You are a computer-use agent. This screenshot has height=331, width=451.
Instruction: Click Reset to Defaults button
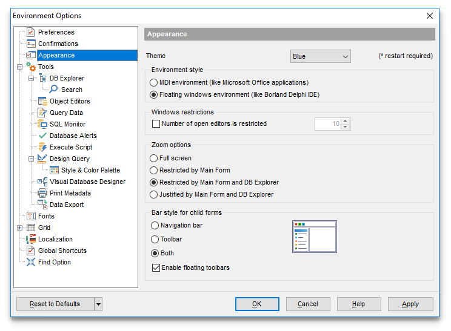point(55,304)
